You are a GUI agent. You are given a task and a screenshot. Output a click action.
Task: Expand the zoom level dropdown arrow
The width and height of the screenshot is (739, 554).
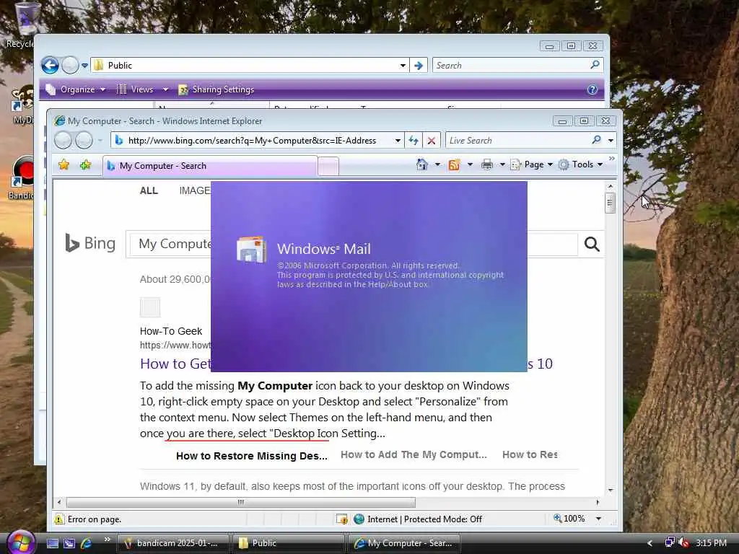coord(598,519)
